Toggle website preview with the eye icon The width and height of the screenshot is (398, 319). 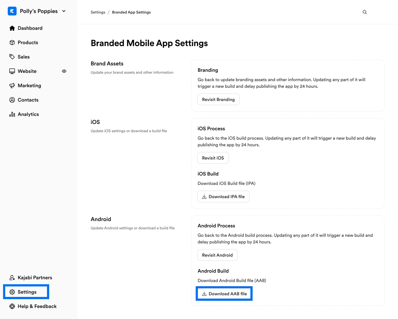(x=64, y=71)
